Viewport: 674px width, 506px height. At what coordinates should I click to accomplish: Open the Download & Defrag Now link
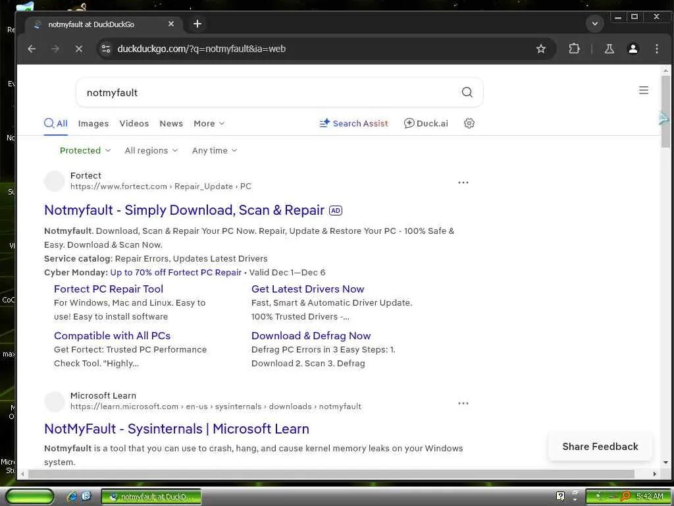coord(311,335)
